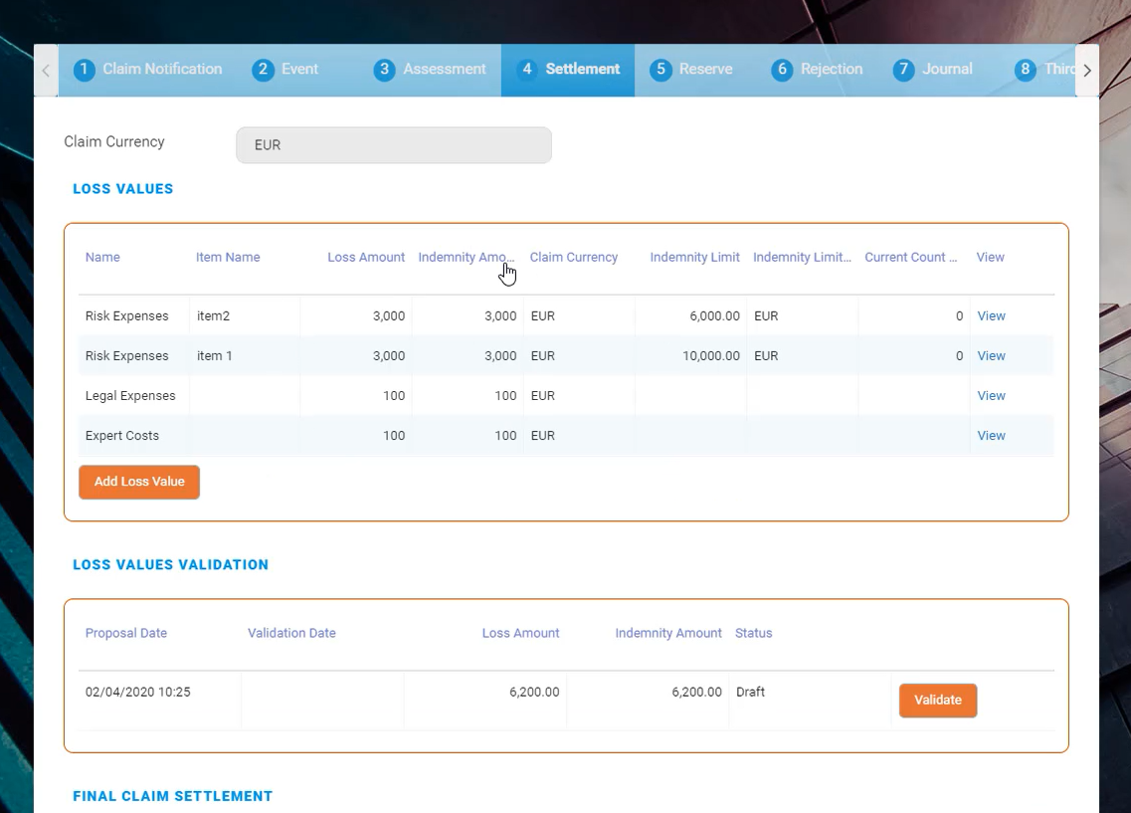Switch to the Rejection tab

pyautogui.click(x=818, y=70)
